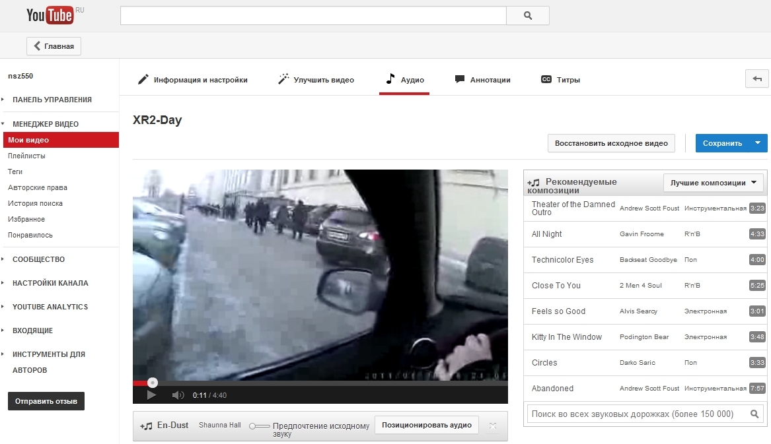Open the Лучшие композиции dropdown
This screenshot has height=444, width=771.
tap(713, 183)
